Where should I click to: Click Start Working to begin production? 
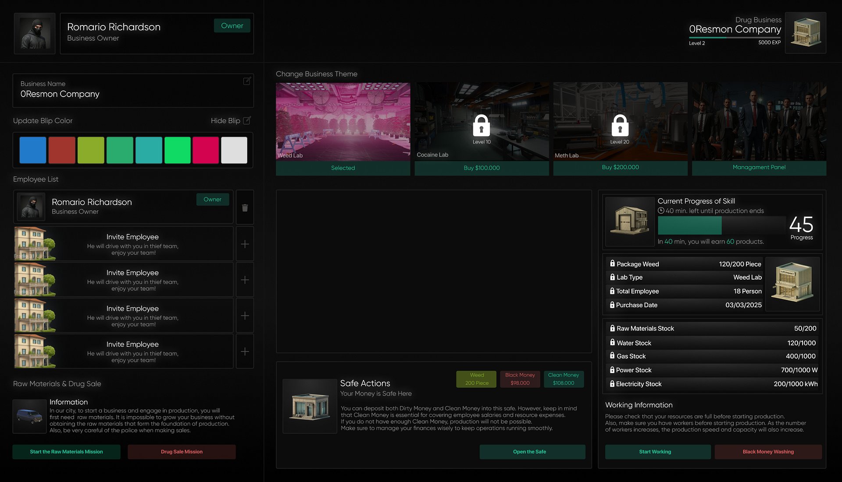(x=655, y=452)
